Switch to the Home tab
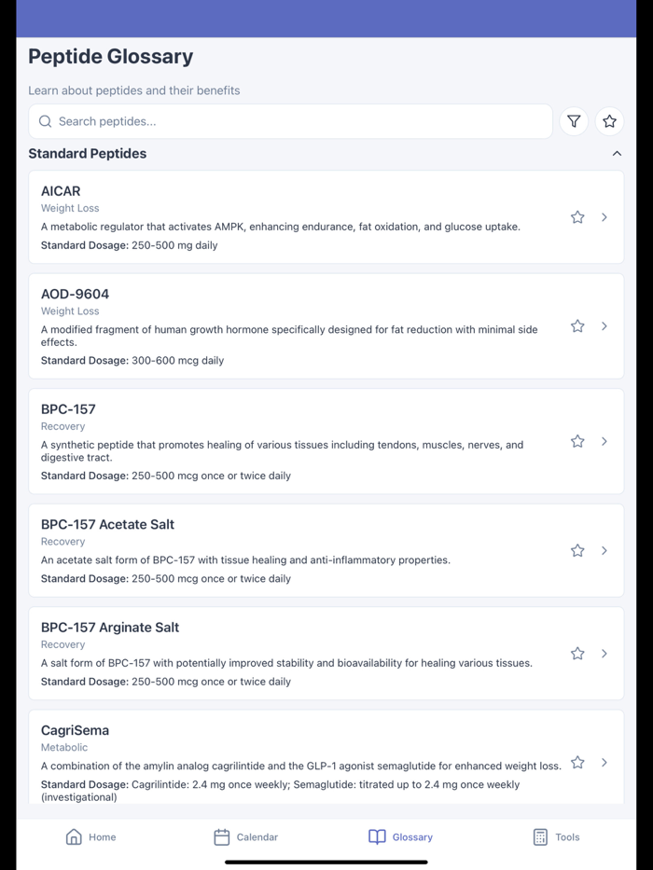The width and height of the screenshot is (653, 870). [90, 837]
